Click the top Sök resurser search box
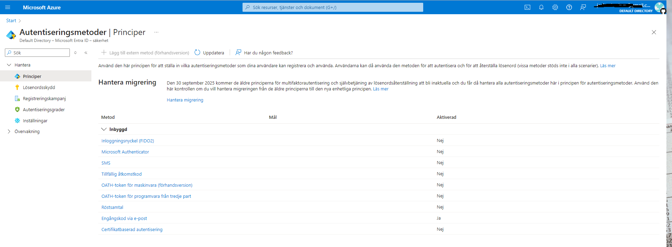This screenshot has width=672, height=247. pos(333,7)
